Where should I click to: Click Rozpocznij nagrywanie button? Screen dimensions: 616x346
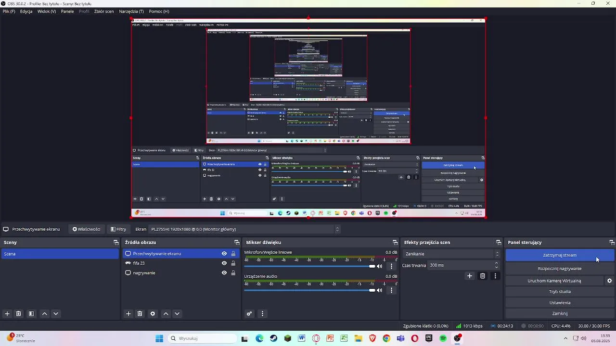[560, 269]
